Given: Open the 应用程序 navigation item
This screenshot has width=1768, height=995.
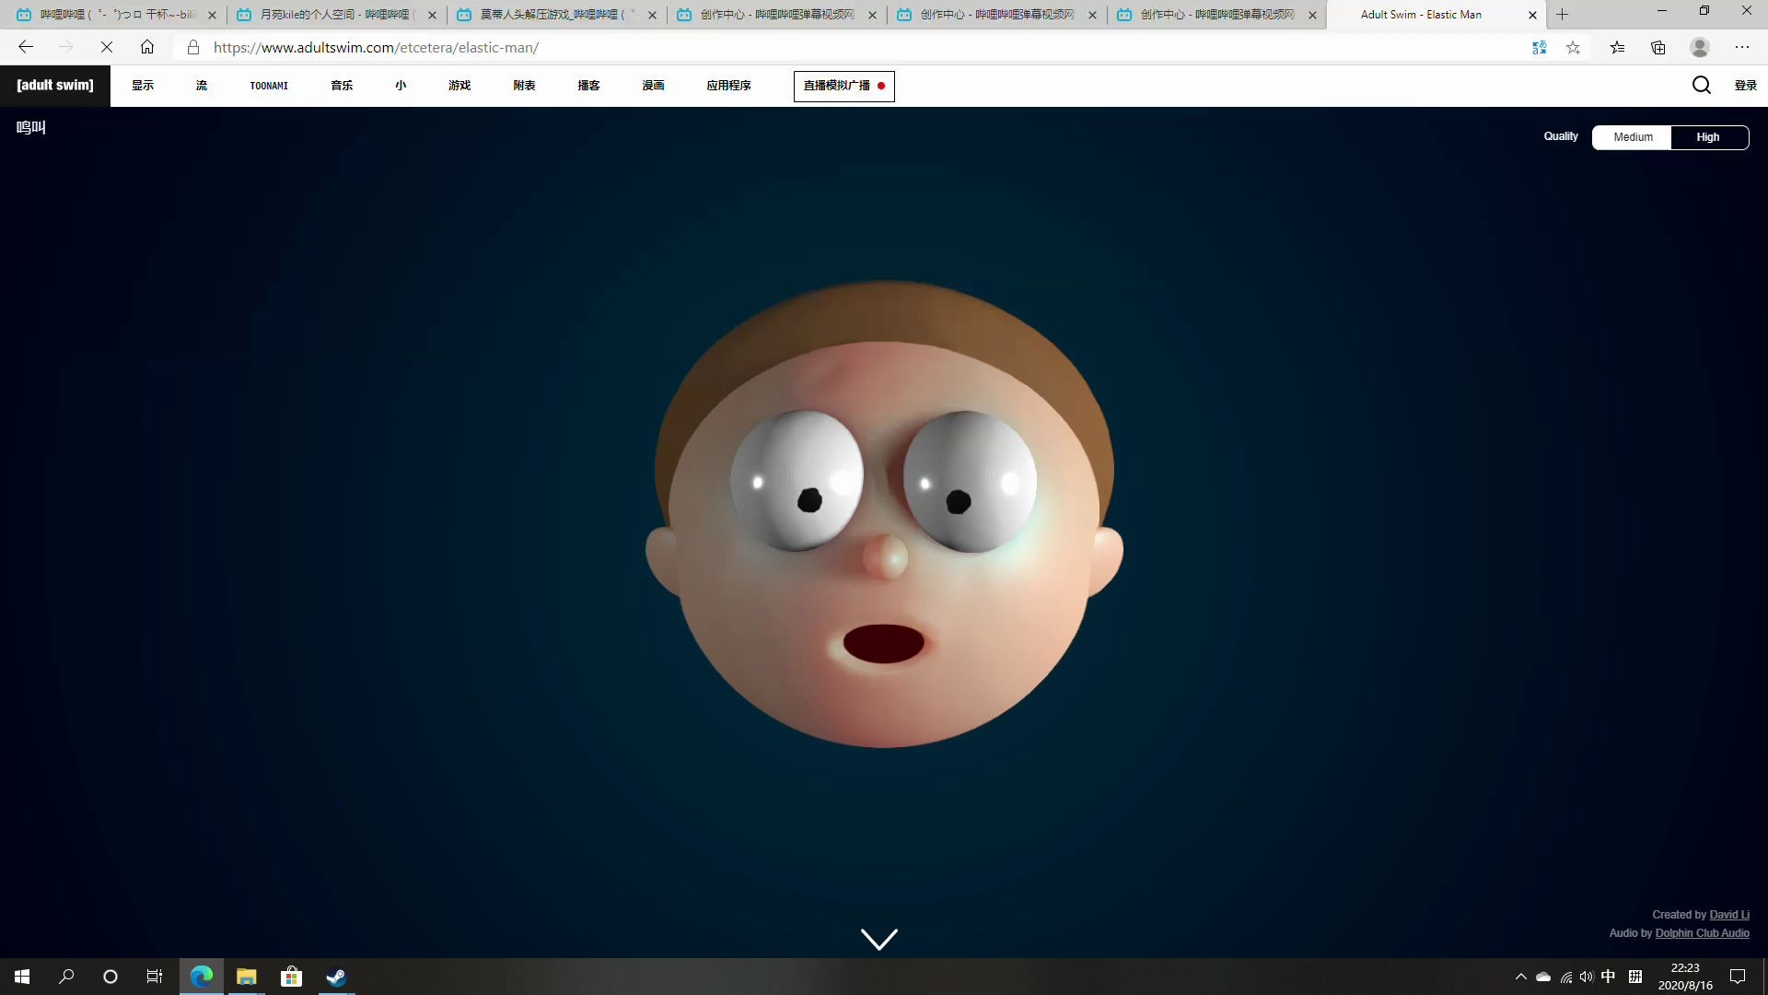Looking at the screenshot, I should click(x=728, y=86).
